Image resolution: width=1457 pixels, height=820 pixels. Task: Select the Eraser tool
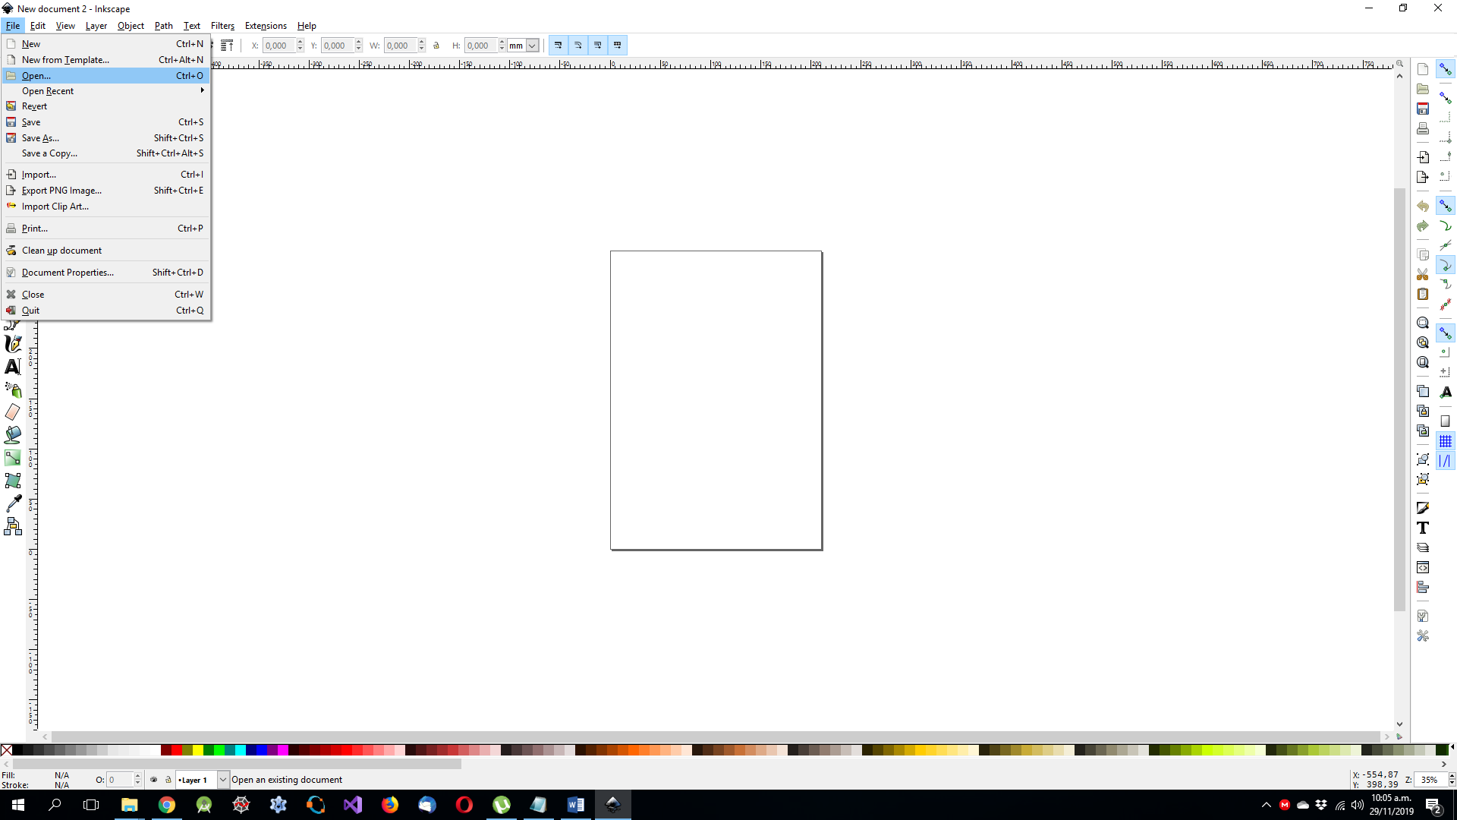tap(13, 412)
